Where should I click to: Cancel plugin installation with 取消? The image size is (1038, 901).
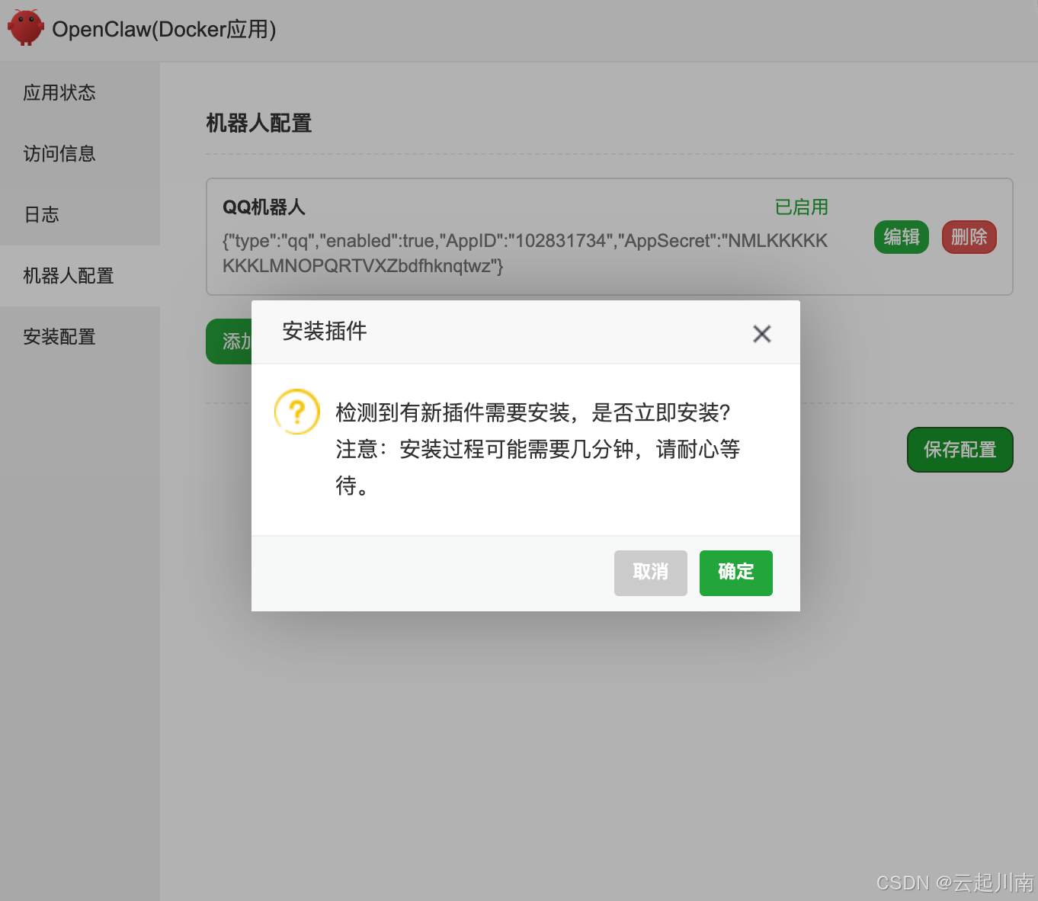[x=650, y=572]
